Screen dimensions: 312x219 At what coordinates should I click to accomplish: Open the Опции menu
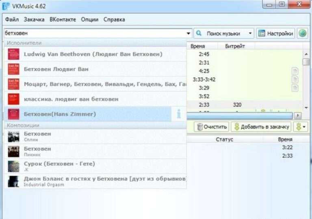pyautogui.click(x=90, y=20)
